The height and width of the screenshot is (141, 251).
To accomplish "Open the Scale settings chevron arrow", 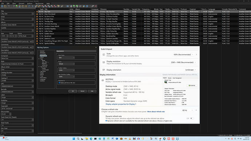I will click(x=196, y=55).
